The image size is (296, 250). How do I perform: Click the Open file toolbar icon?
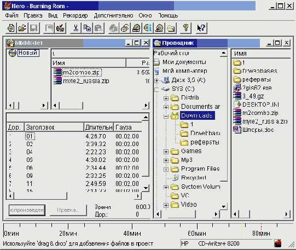(22, 28)
